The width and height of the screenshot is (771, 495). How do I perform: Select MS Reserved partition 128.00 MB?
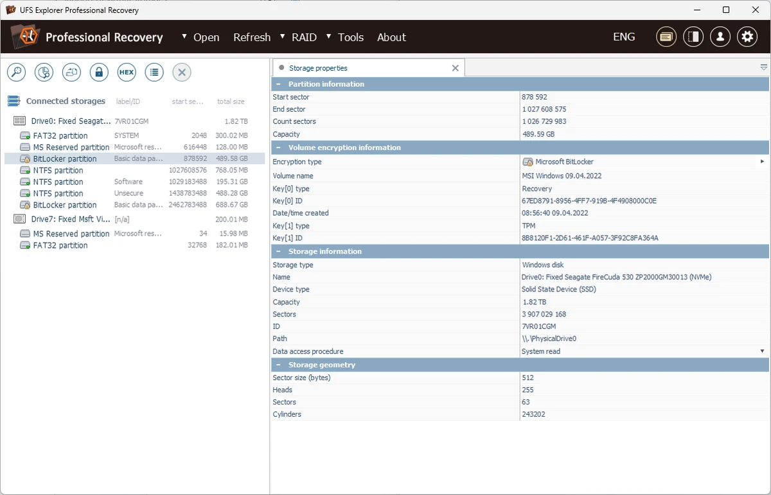[134, 147]
